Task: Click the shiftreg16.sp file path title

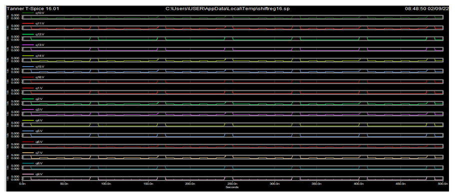Action: [x=227, y=8]
